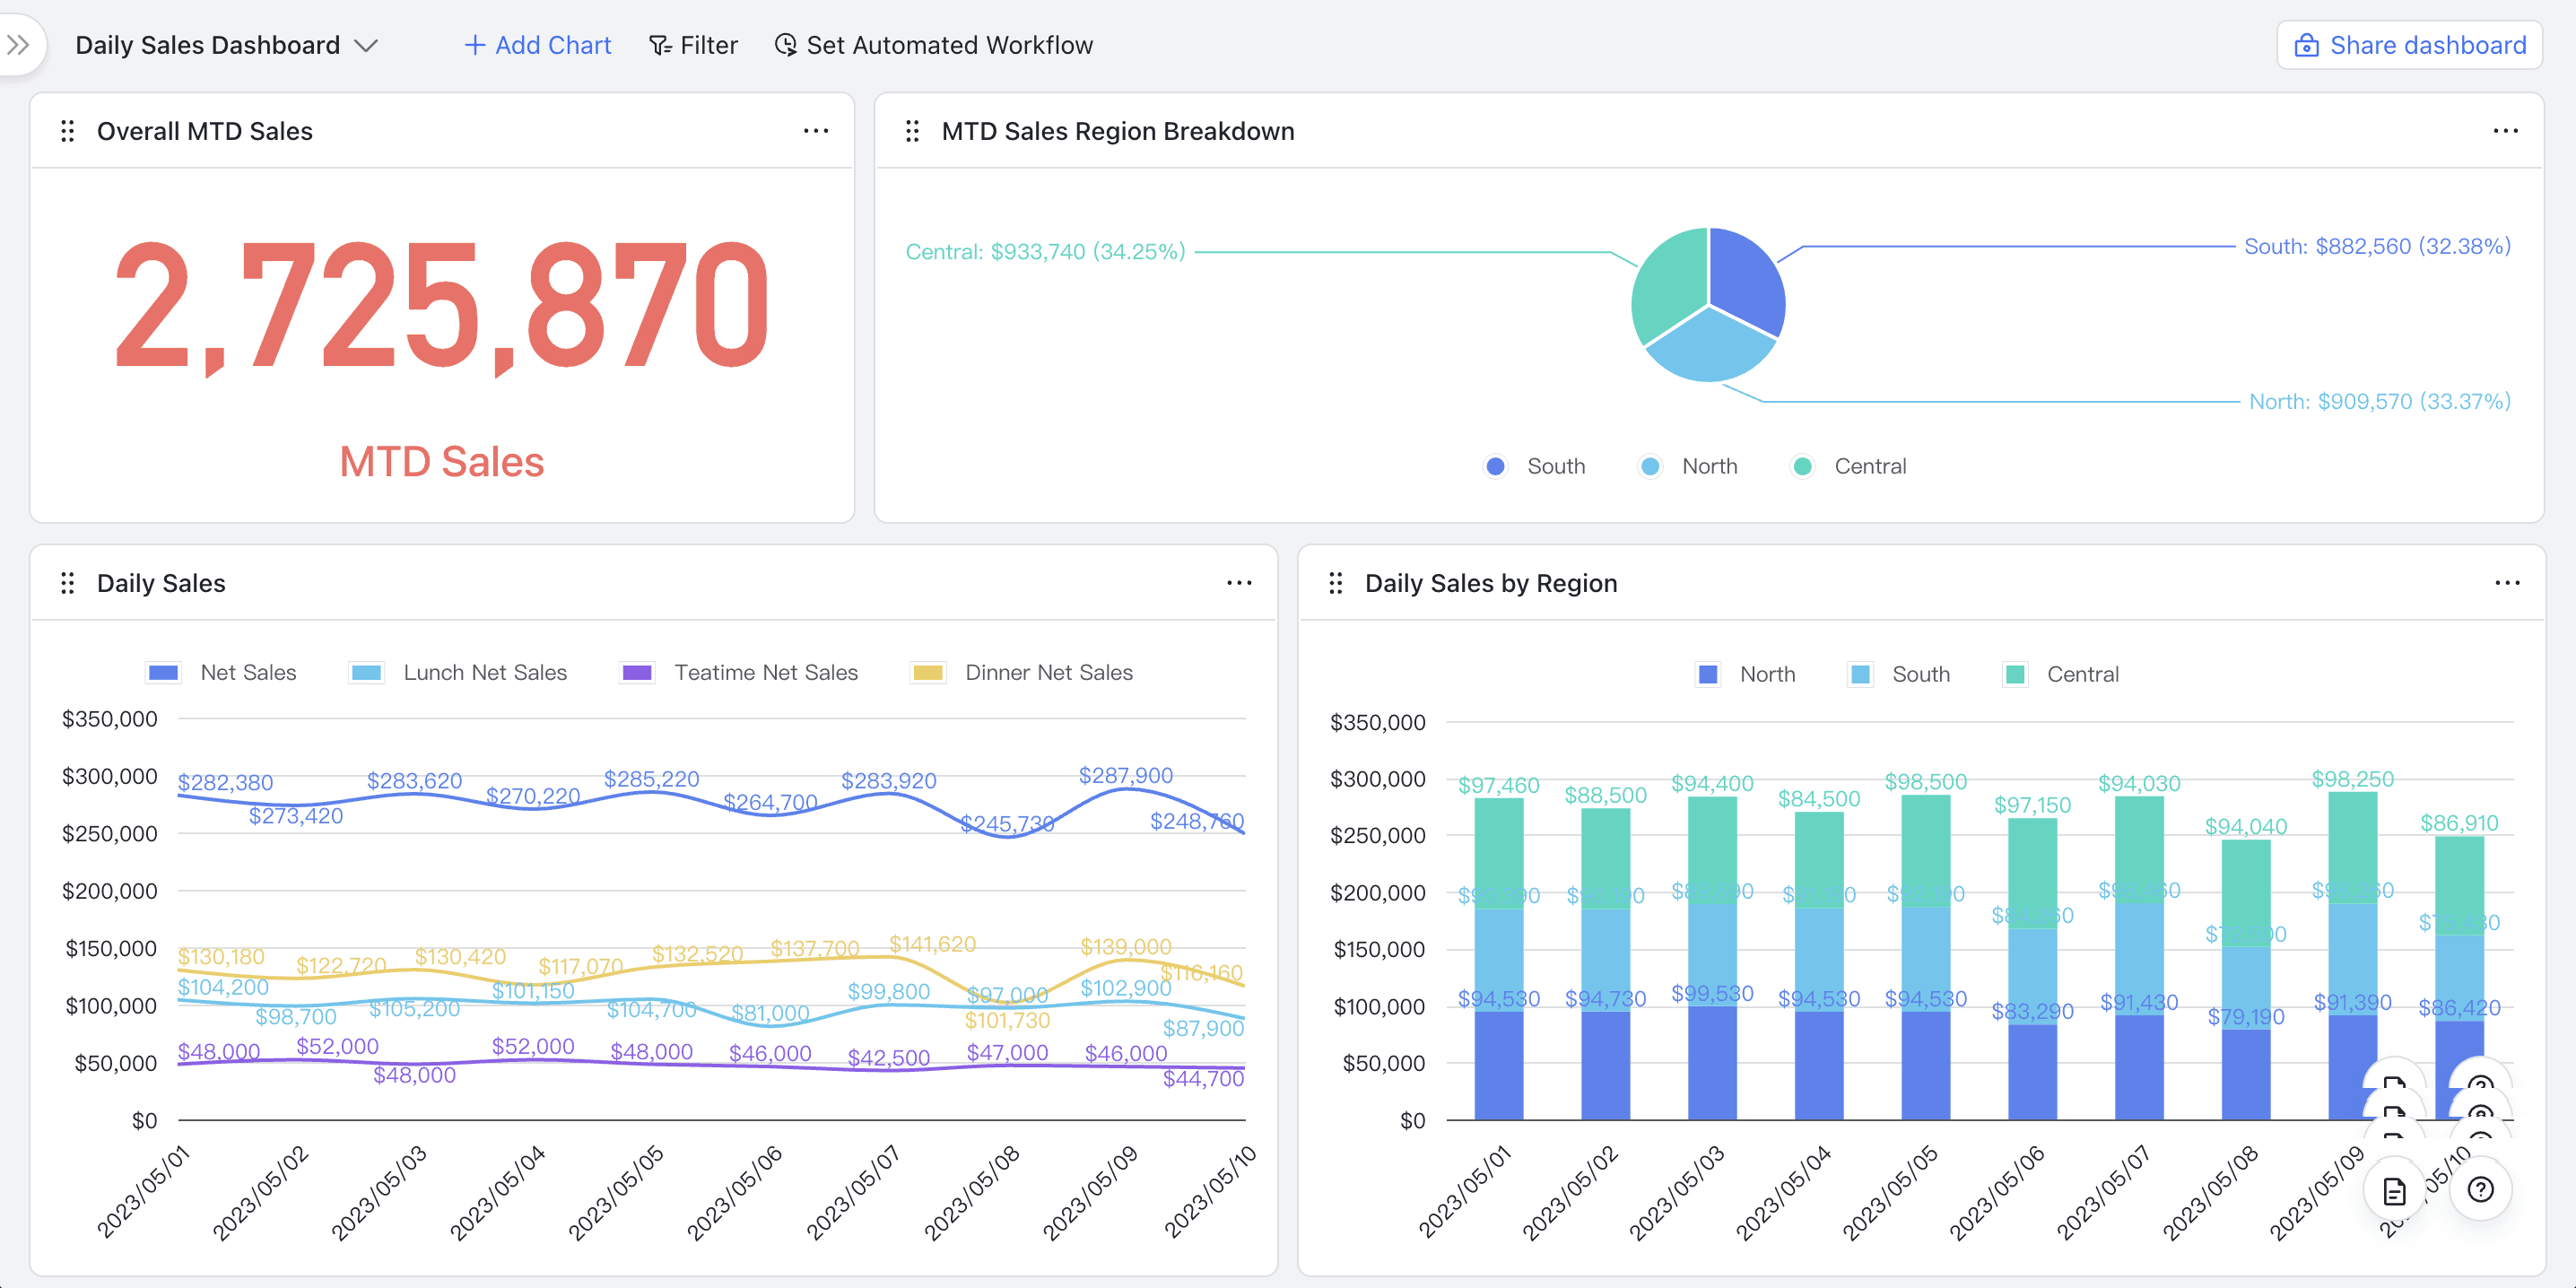The width and height of the screenshot is (2576, 1288).
Task: Click the help question mark icon
Action: (2480, 1190)
